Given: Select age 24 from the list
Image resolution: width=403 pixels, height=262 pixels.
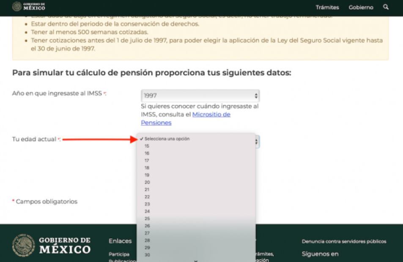Looking at the screenshot, I should [x=147, y=211].
